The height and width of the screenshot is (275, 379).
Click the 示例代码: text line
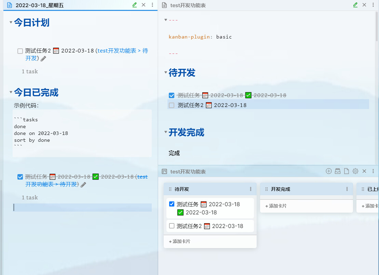pos(26,106)
